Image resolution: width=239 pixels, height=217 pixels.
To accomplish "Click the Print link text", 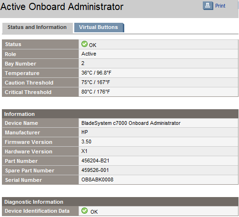I will 220,6.
